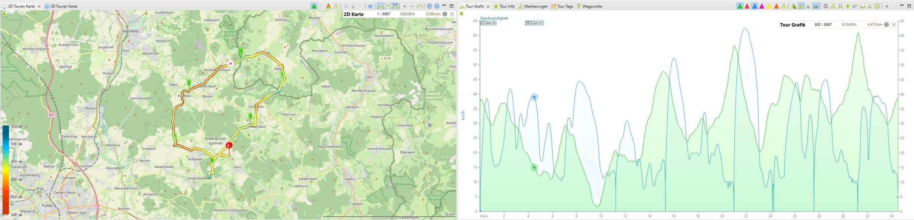This screenshot has width=914, height=220.
Task: Toggle the km distance x-axis button
Action: 816,6
